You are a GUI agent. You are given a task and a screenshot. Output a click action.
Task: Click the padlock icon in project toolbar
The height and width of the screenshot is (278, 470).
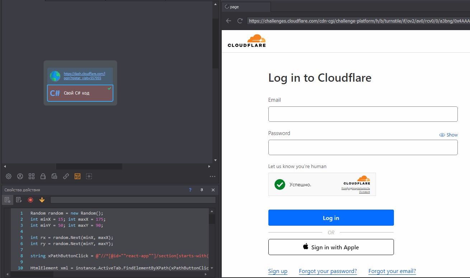coord(43,176)
